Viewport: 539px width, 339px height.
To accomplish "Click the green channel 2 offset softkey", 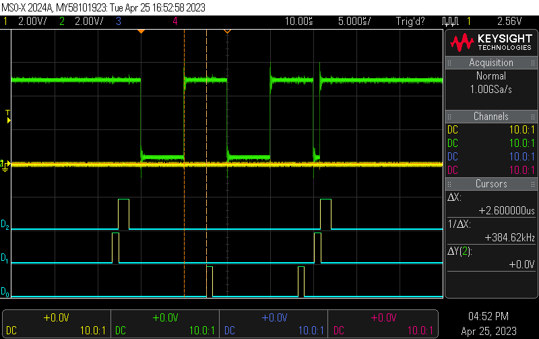I will click(165, 324).
